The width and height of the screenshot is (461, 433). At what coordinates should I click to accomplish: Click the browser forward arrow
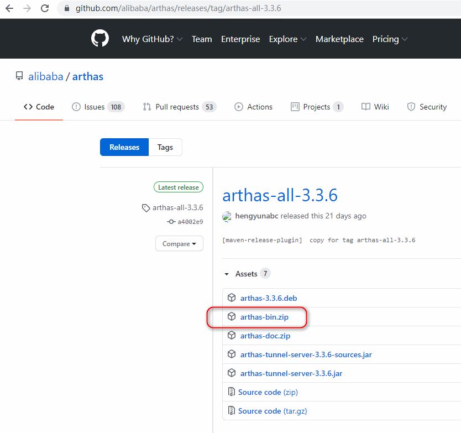click(27, 8)
